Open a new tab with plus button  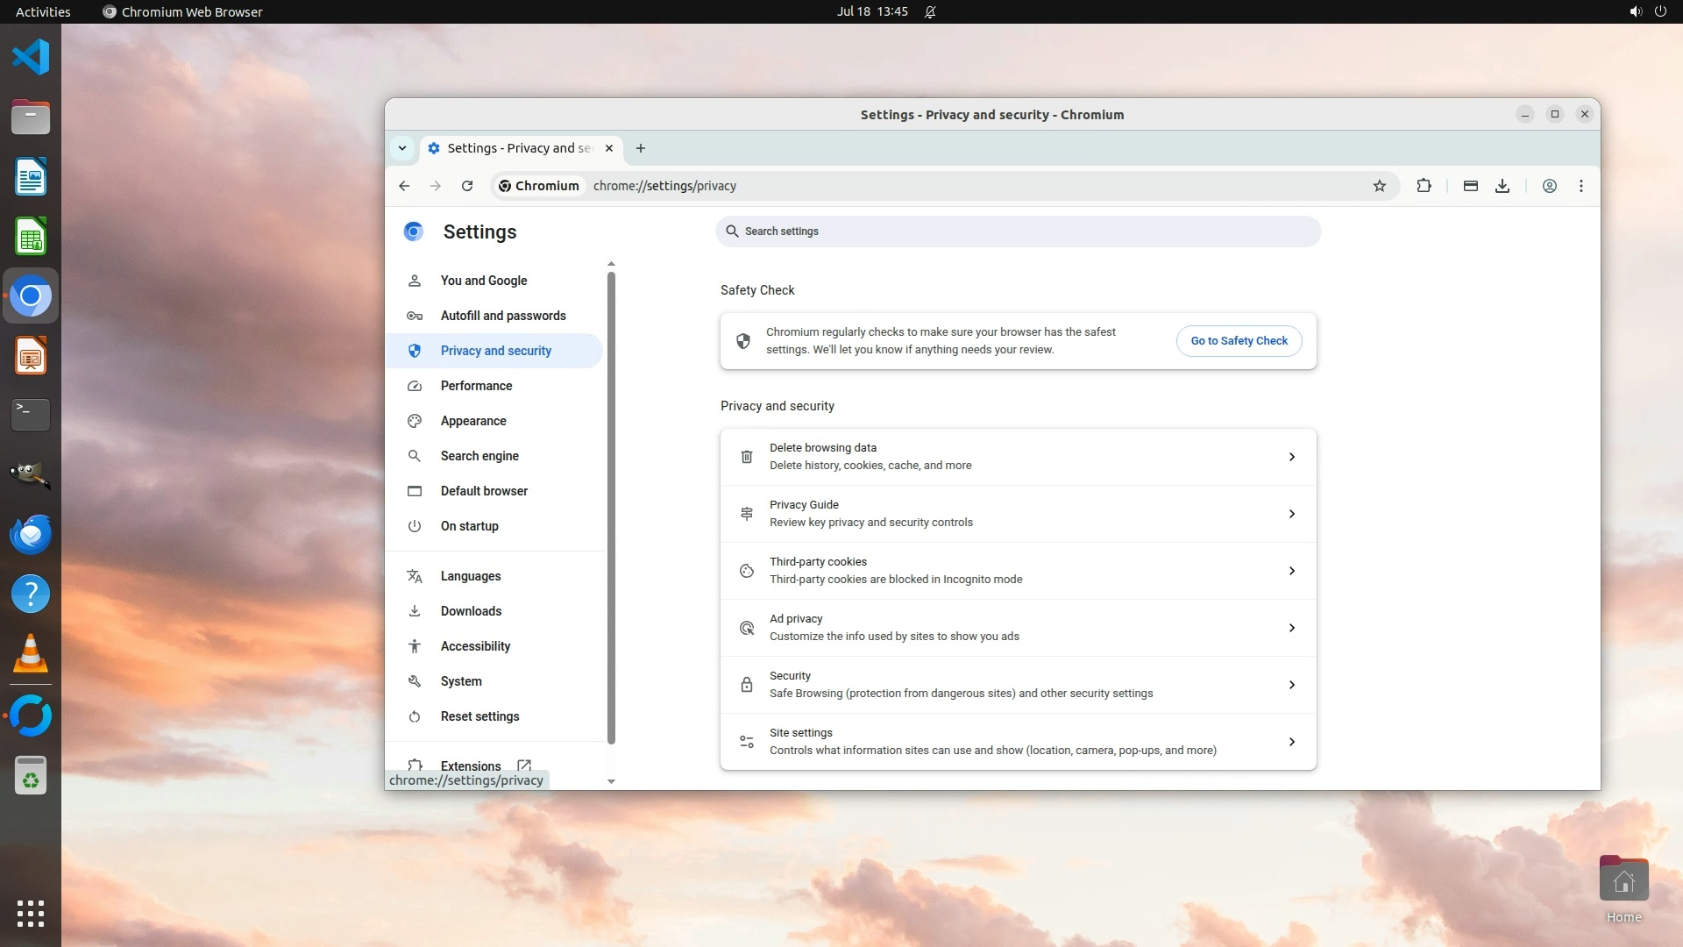[641, 148]
